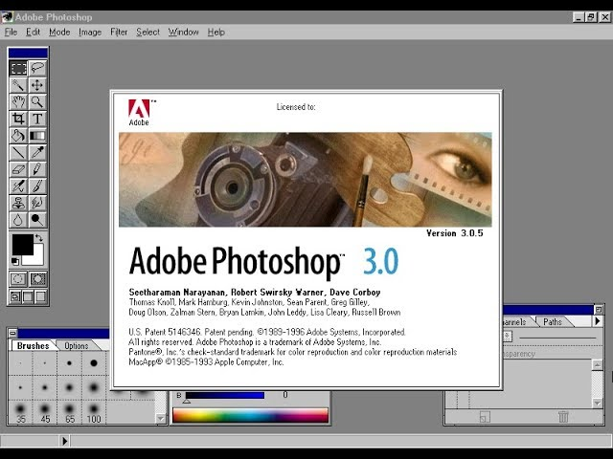Select the Airbrush tool
613x459 pixels.
click(x=18, y=186)
